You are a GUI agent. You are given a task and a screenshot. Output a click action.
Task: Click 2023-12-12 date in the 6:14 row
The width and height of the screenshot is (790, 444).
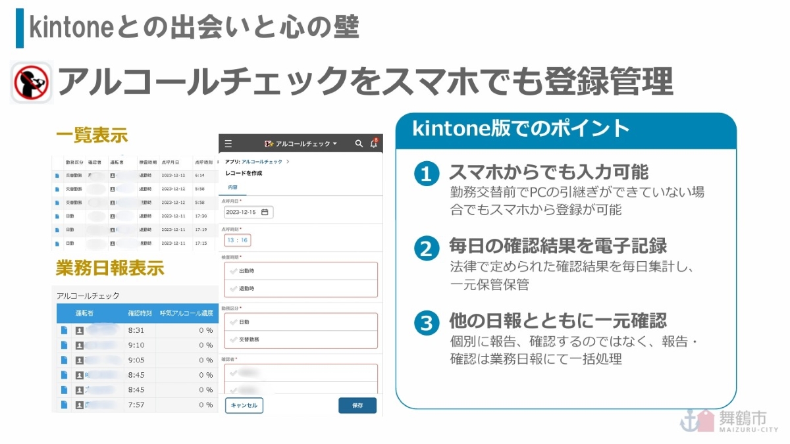click(174, 175)
